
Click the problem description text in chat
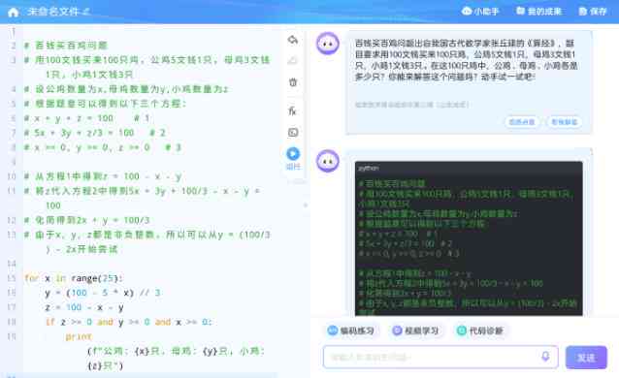pos(466,60)
